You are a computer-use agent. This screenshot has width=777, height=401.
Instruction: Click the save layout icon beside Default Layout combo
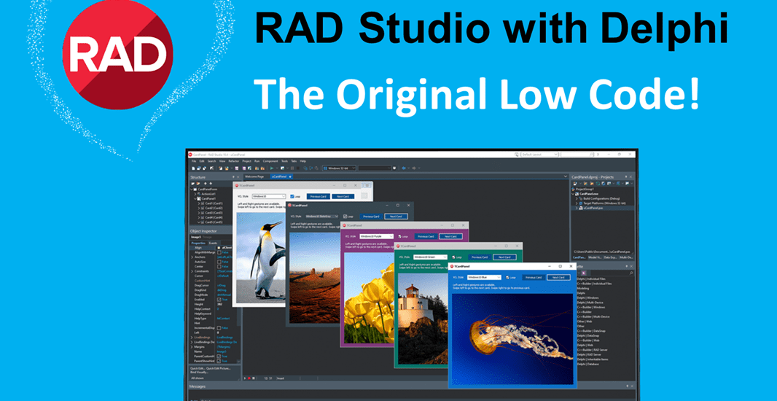516,155
